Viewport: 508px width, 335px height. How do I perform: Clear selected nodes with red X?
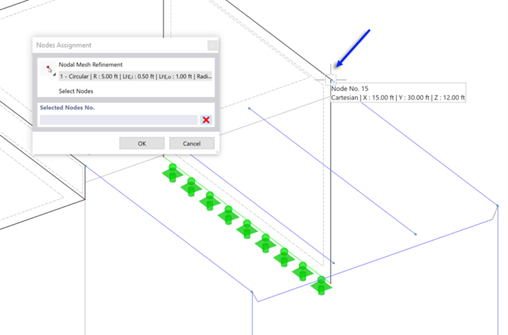click(x=206, y=120)
